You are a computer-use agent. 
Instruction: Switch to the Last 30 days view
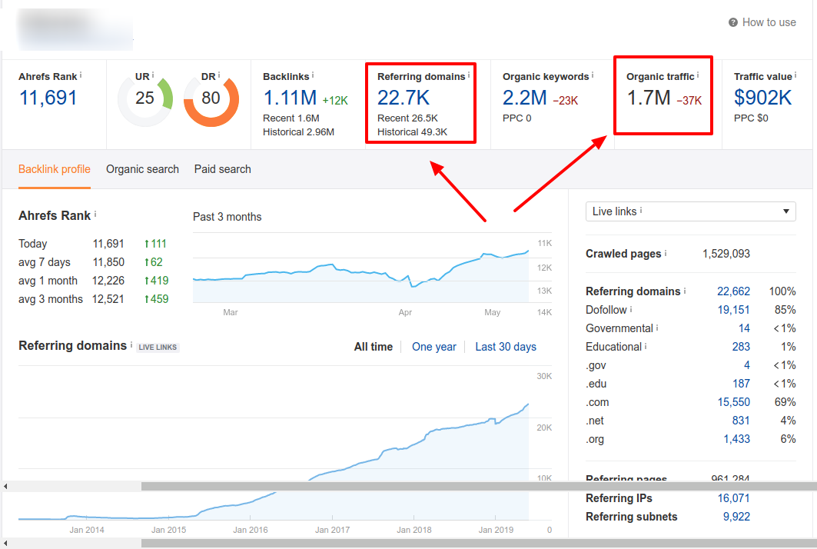[506, 347]
